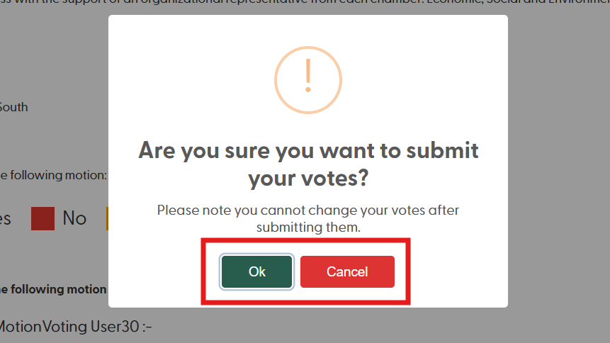The height and width of the screenshot is (343, 610).
Task: Select the red No vote swatch
Action: (43, 218)
